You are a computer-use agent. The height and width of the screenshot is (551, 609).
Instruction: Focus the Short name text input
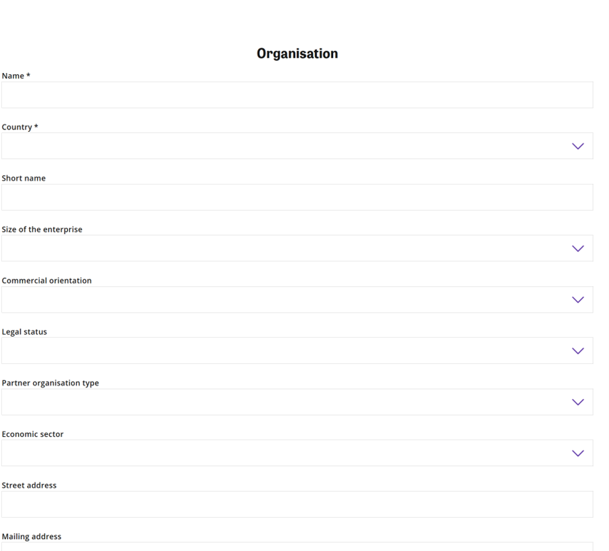click(297, 197)
